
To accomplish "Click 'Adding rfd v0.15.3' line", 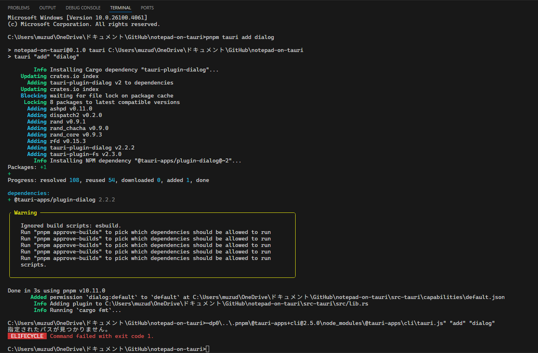I will click(x=56, y=141).
